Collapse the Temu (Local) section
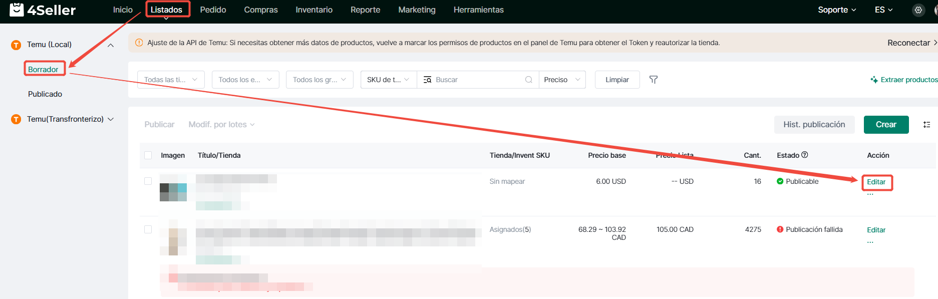The width and height of the screenshot is (938, 299). tap(111, 45)
